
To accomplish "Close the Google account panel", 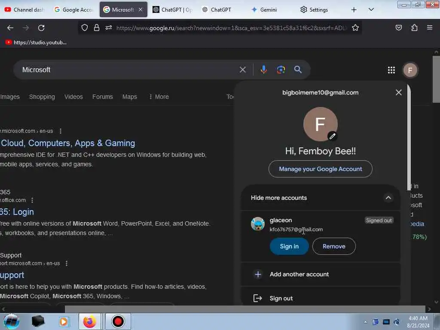I will 398,92.
